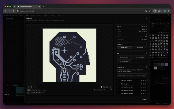This screenshot has height=109, width=174.
Task: Delete layer with trash icon
Action: click(158, 83)
